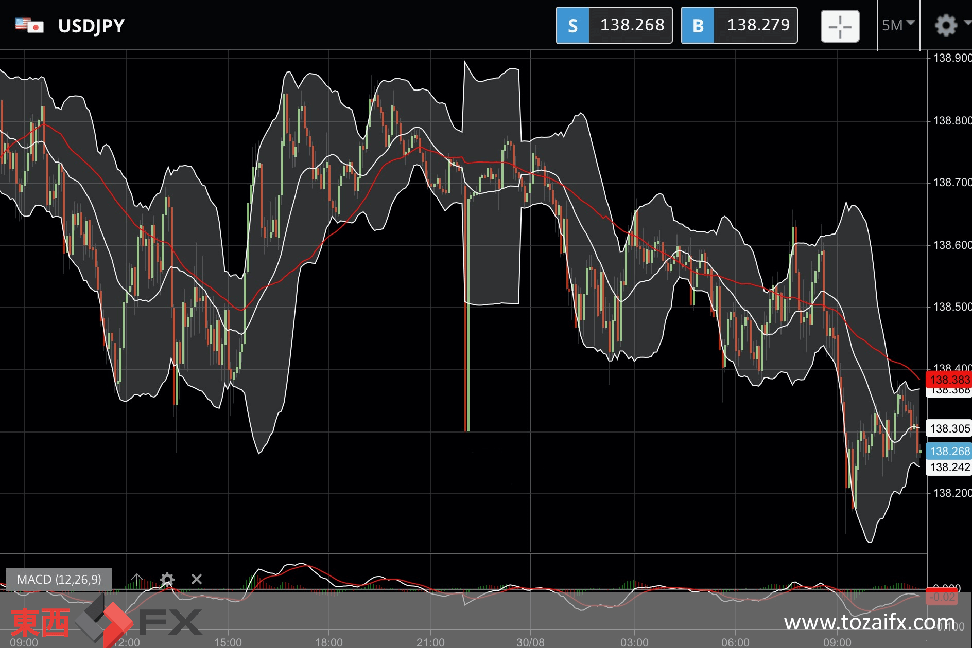972x648 pixels.
Task: Click the MACD (12,26,9) label
Action: click(x=59, y=580)
